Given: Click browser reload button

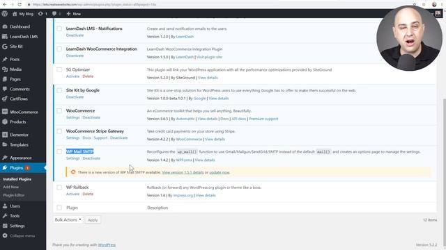Looking at the screenshot, I should (x=20, y=4).
